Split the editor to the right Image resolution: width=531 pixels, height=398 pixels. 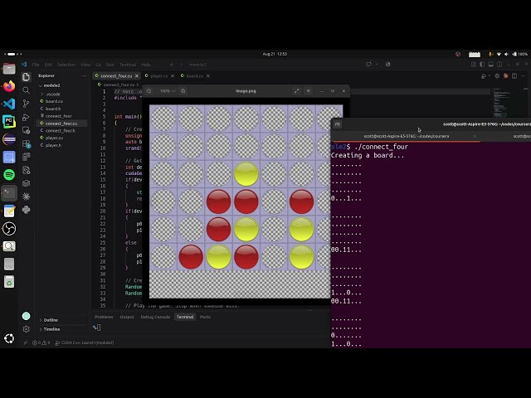tap(514, 75)
